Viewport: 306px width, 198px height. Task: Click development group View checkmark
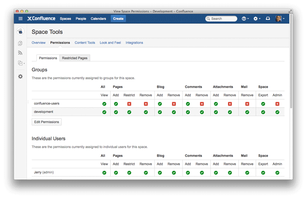click(x=104, y=112)
